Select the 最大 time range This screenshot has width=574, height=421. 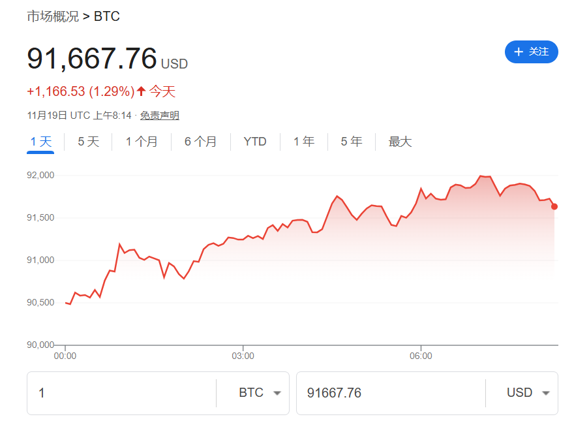(399, 141)
